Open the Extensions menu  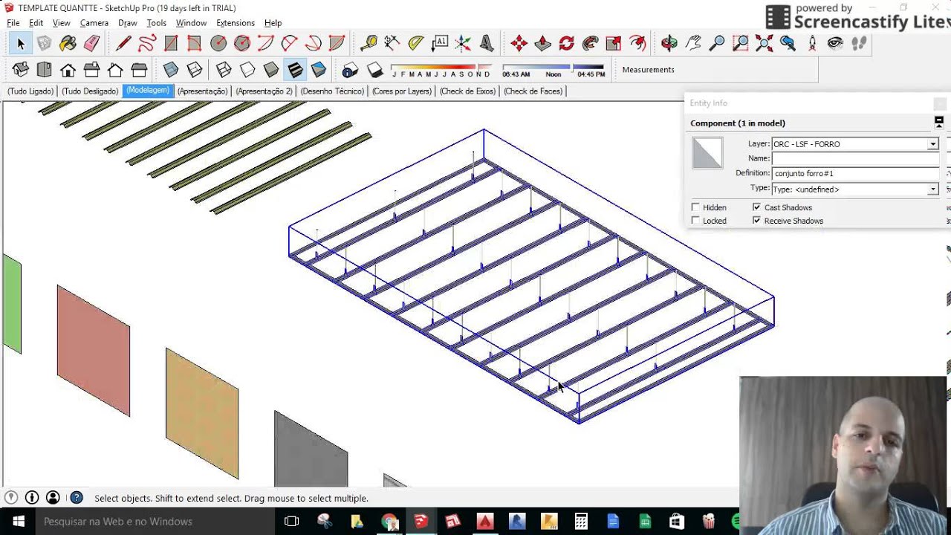(236, 23)
